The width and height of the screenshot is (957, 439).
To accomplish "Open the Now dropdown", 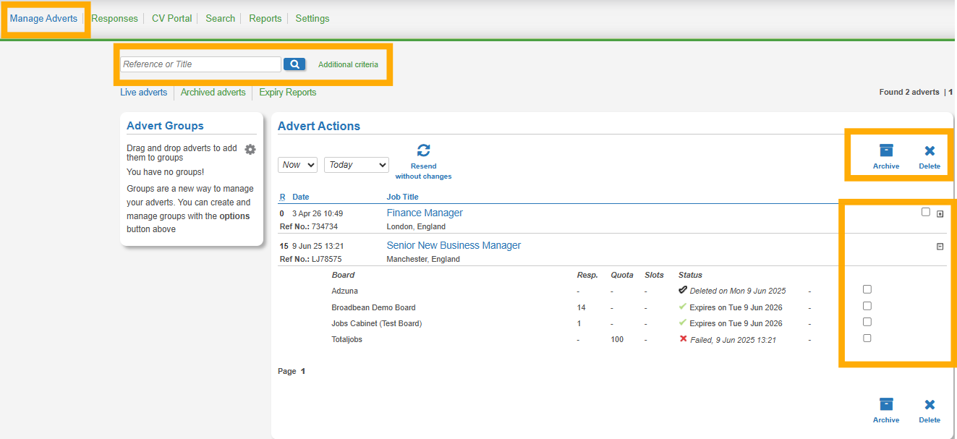I will [297, 165].
